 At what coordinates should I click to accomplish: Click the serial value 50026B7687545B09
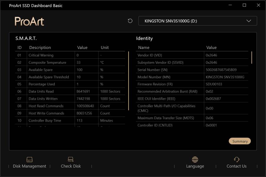[x=221, y=70]
